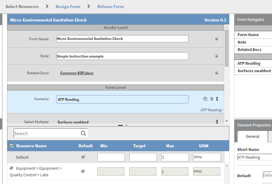Click resource list scrollbar up arrow
The image size is (272, 184).
point(227,166)
